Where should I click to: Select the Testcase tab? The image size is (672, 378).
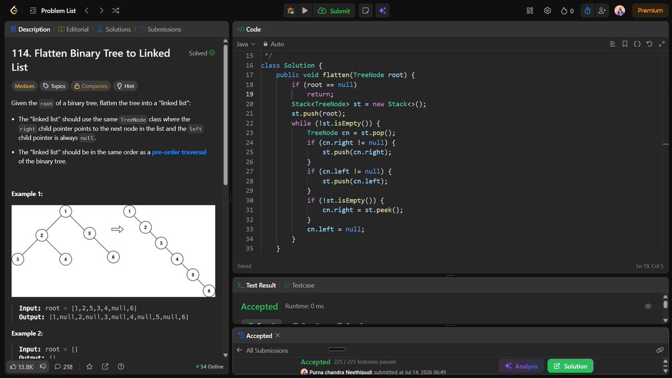tap(299, 285)
